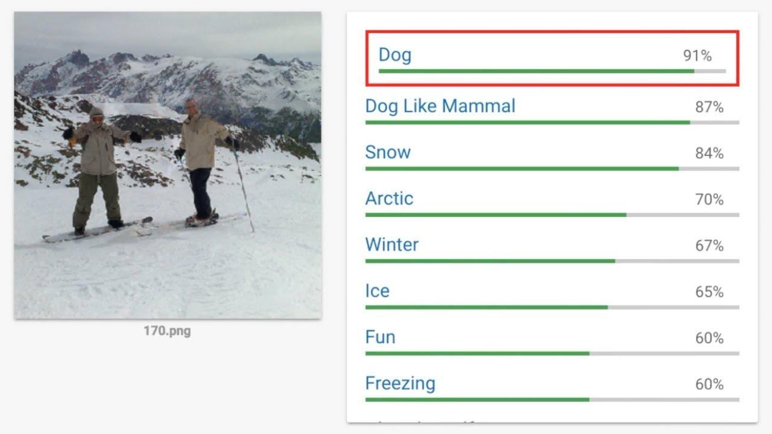Click the skiers photo thumbnail
The image size is (772, 434).
pyautogui.click(x=168, y=165)
